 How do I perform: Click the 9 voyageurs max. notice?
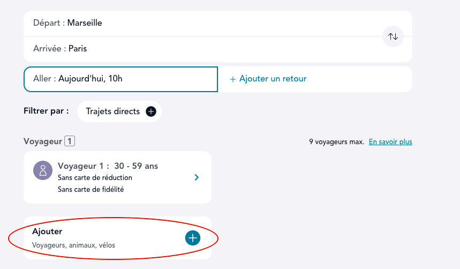[336, 142]
